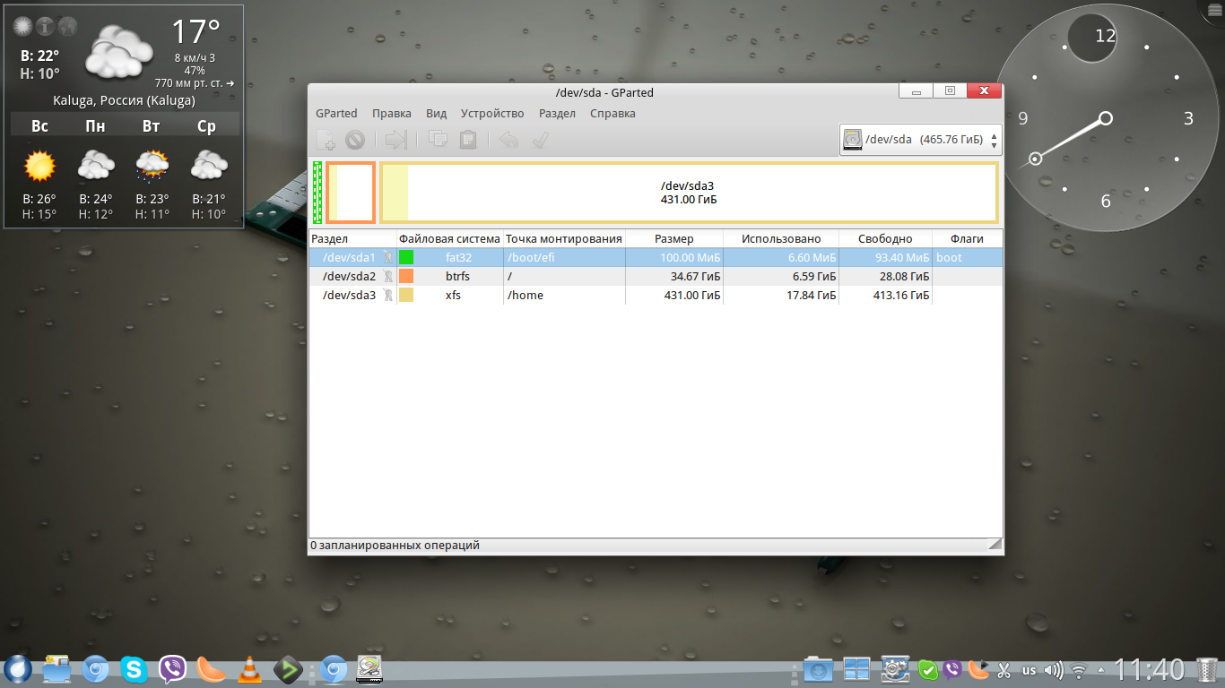Open the Downloads folder icon in panel
The image size is (1225, 688).
click(x=818, y=669)
